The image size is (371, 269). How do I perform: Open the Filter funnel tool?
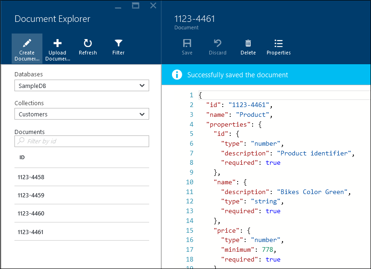118,43
